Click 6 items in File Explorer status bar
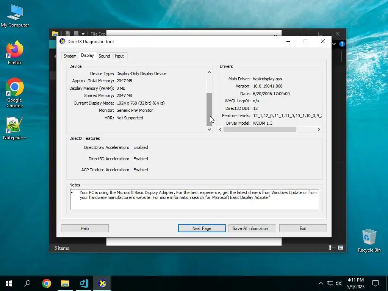The height and width of the screenshot is (291, 388). [x=62, y=248]
